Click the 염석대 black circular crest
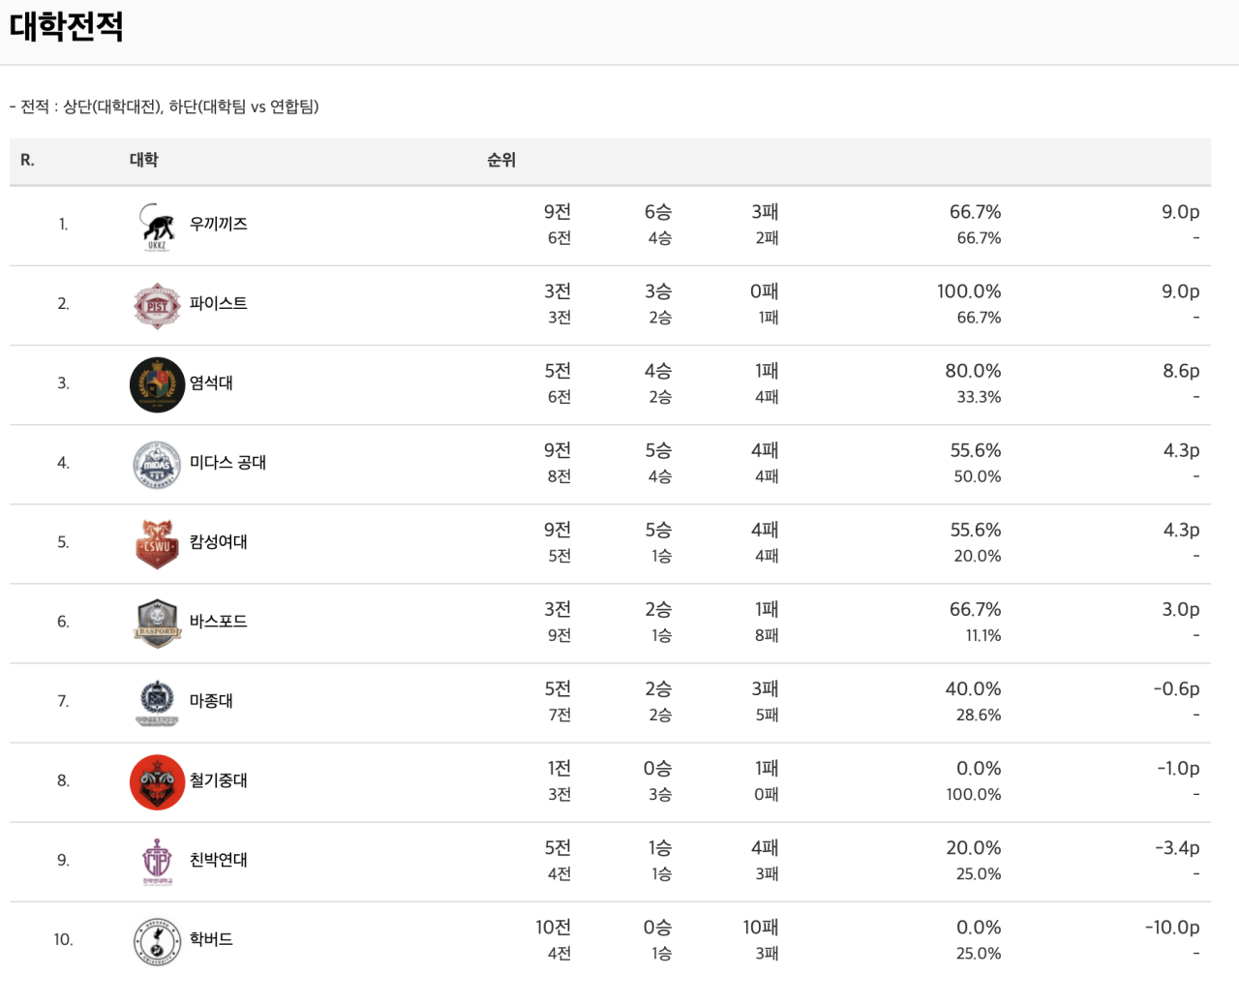The height and width of the screenshot is (1007, 1239). coord(157,384)
